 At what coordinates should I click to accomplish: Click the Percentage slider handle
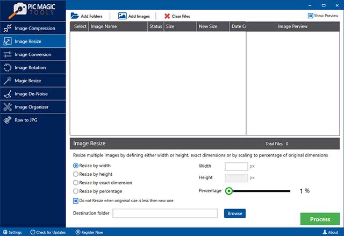(230, 191)
